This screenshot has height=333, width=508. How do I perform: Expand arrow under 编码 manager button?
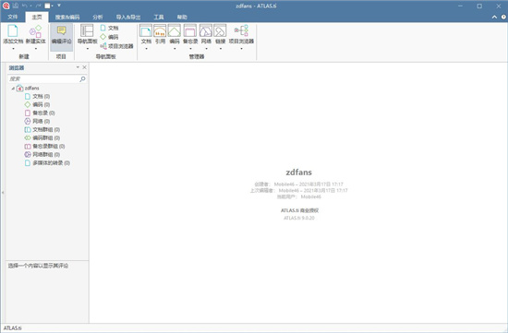coord(175,49)
